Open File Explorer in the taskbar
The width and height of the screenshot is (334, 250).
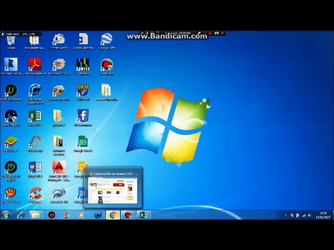(35, 215)
